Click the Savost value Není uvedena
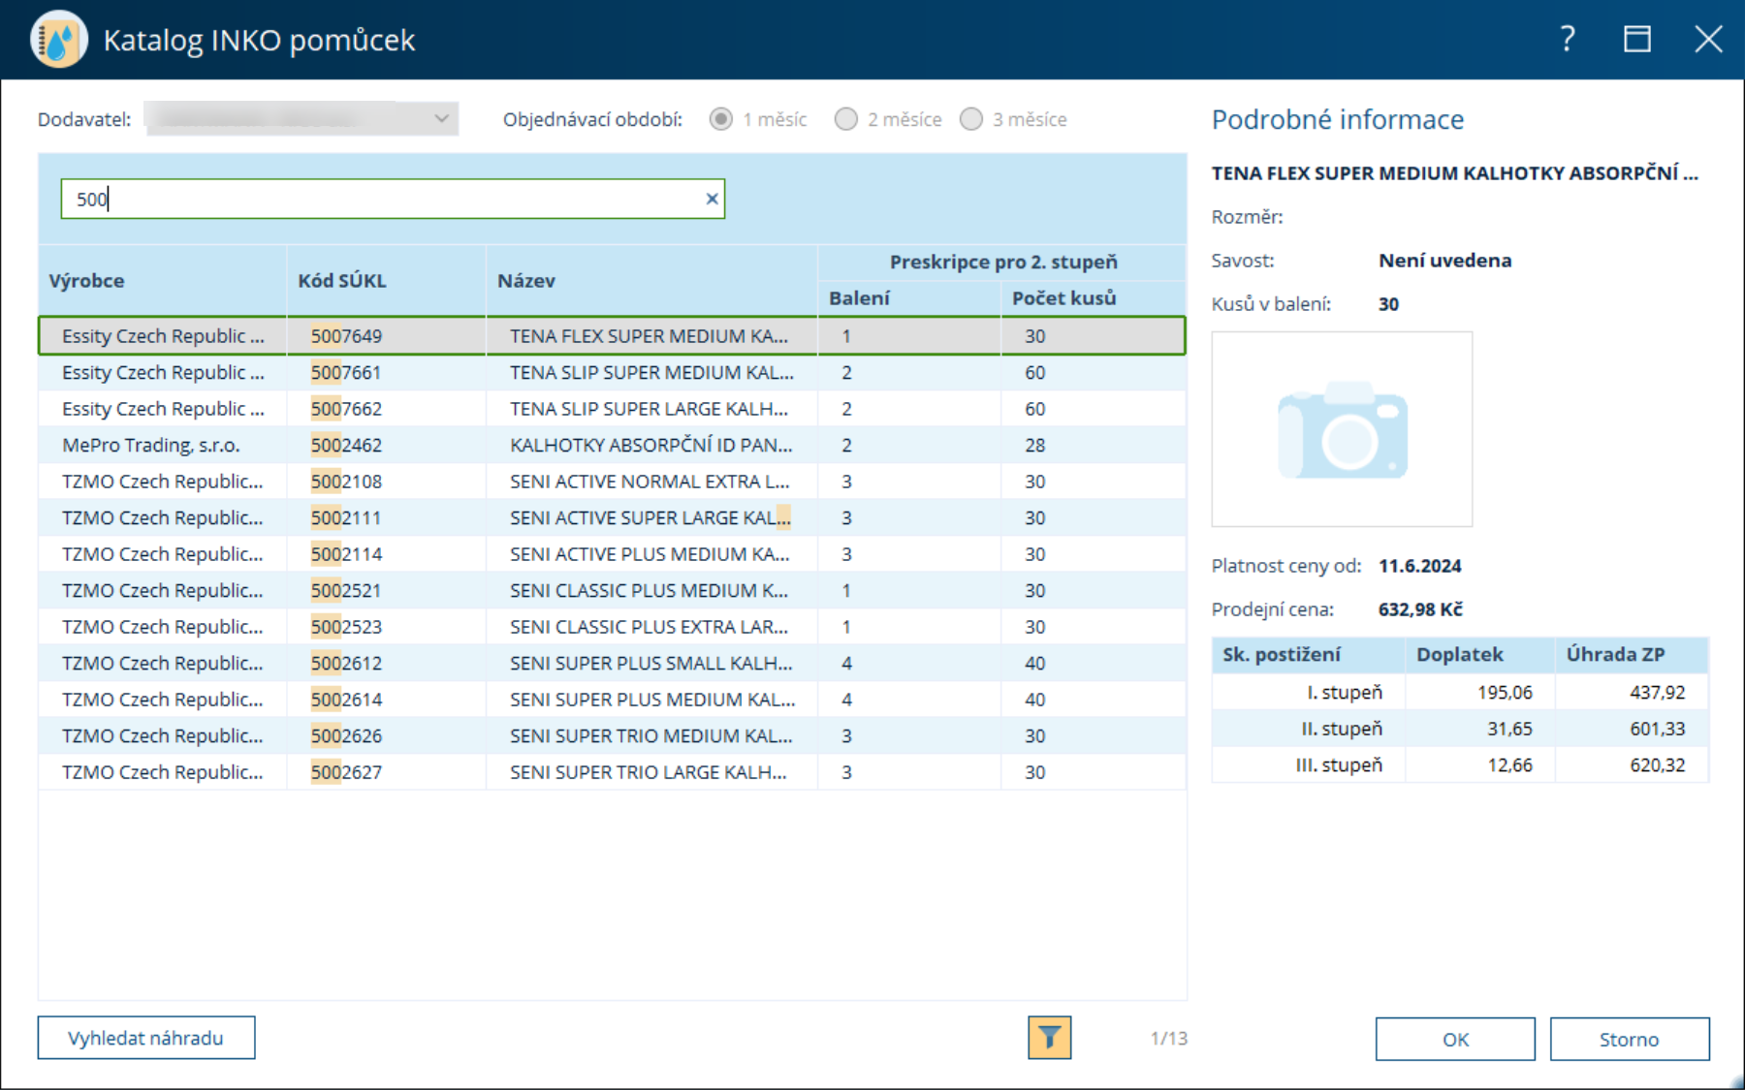Image resolution: width=1745 pixels, height=1090 pixels. click(1445, 261)
